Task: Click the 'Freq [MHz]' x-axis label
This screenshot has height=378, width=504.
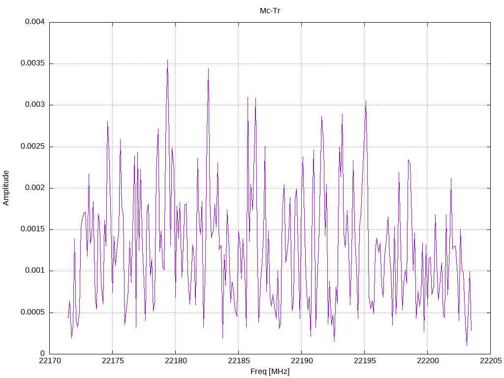Action: coord(270,371)
